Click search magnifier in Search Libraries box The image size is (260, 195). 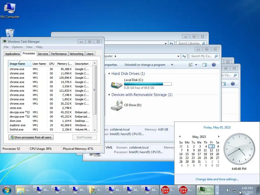click(204, 43)
